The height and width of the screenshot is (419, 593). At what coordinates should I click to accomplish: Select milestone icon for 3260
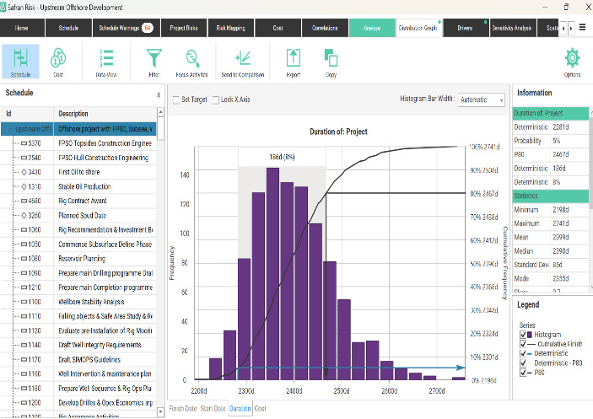24,215
